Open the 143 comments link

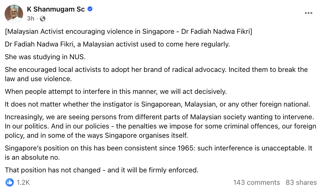(x=256, y=182)
